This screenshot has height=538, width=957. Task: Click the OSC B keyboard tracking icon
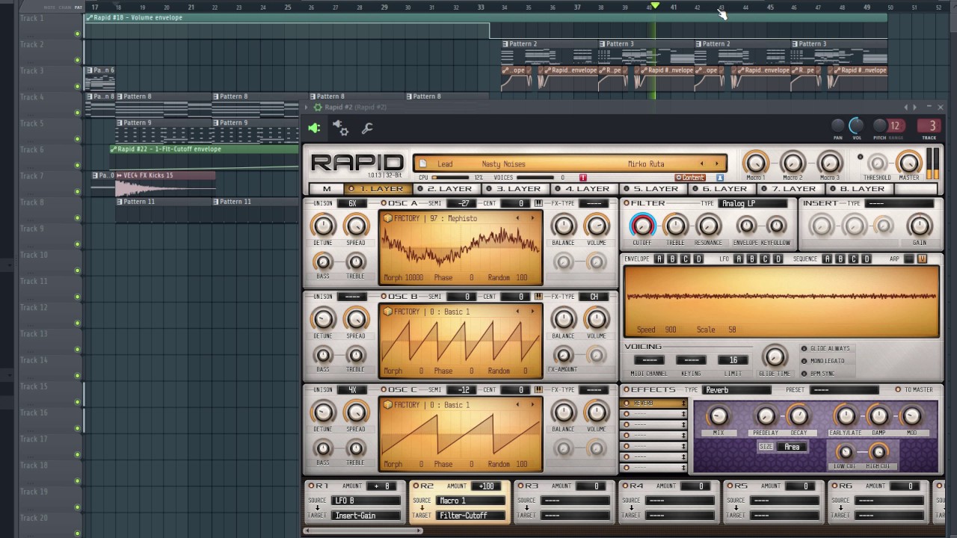(538, 297)
